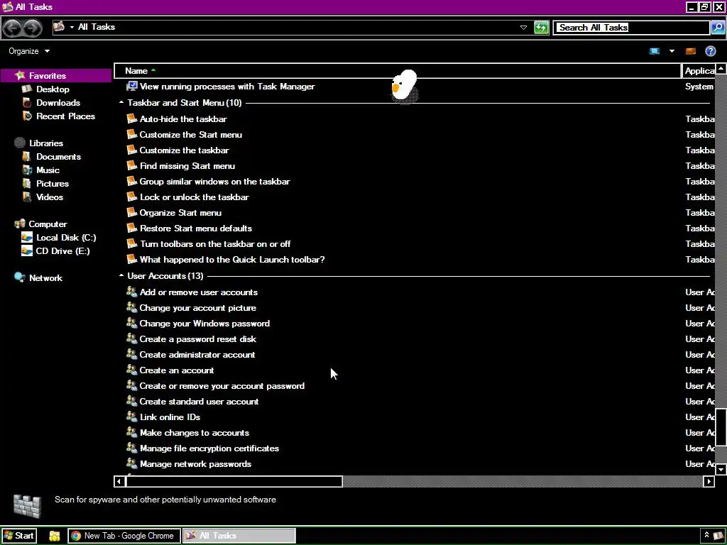Click the Help question mark icon
727x545 pixels.
pyautogui.click(x=710, y=51)
